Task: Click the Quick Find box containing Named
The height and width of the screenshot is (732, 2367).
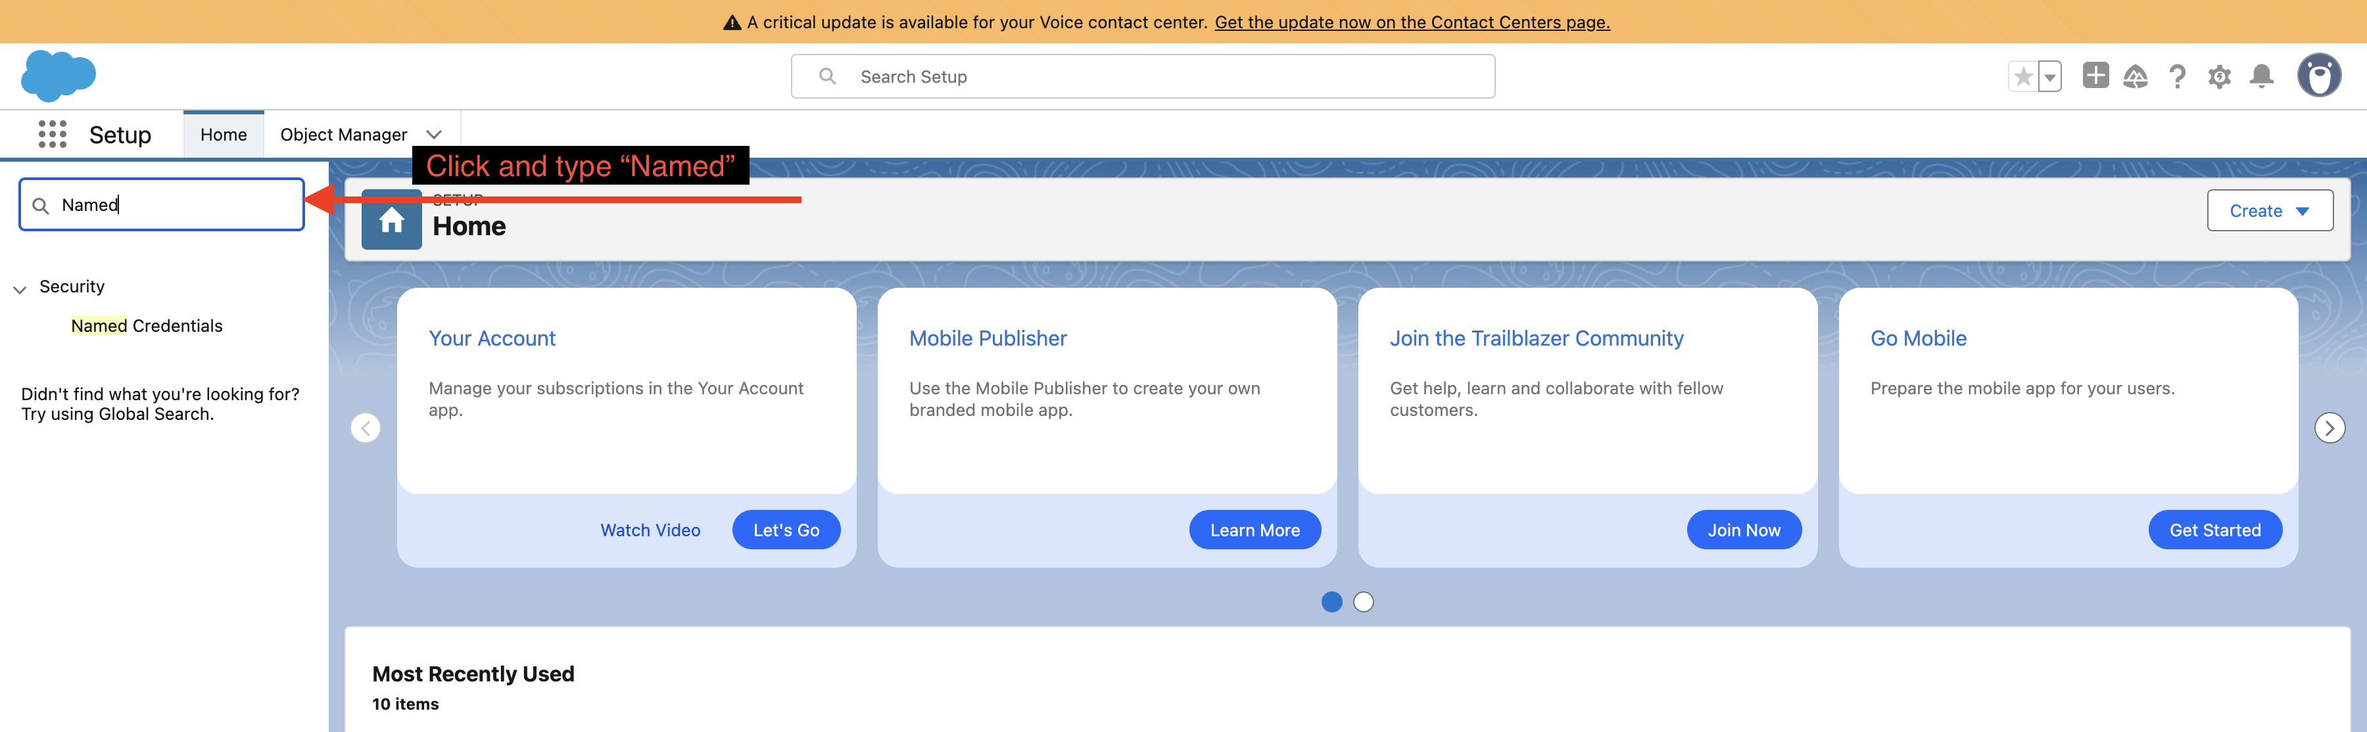Action: coord(162,204)
